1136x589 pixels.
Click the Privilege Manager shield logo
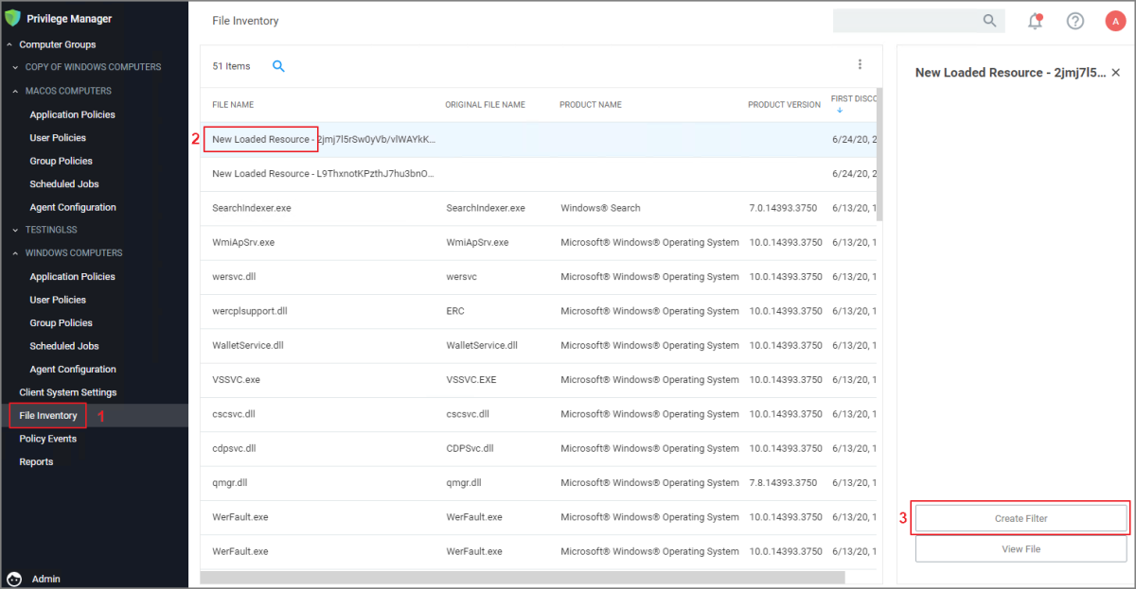[x=13, y=18]
